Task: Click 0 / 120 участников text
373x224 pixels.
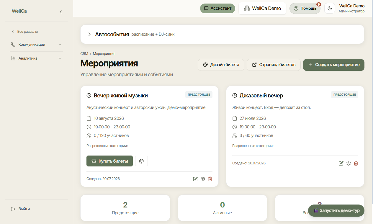Action: (111, 135)
